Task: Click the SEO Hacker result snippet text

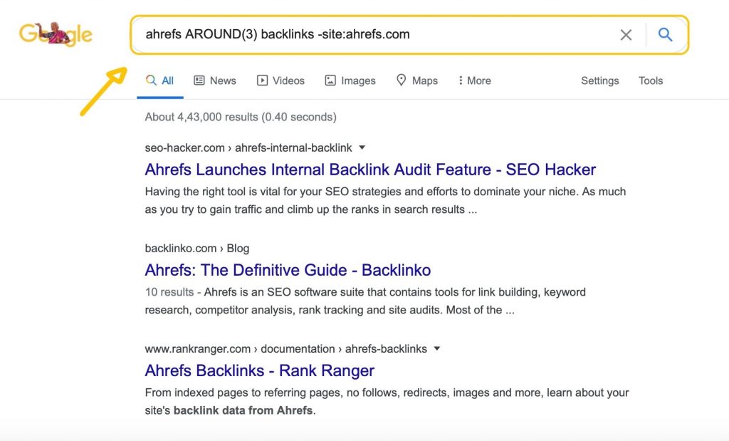Action: [385, 200]
